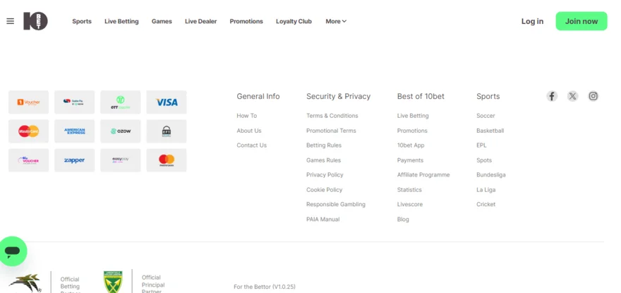The width and height of the screenshot is (621, 293).
Task: Open the Facebook social icon
Action: 552,96
